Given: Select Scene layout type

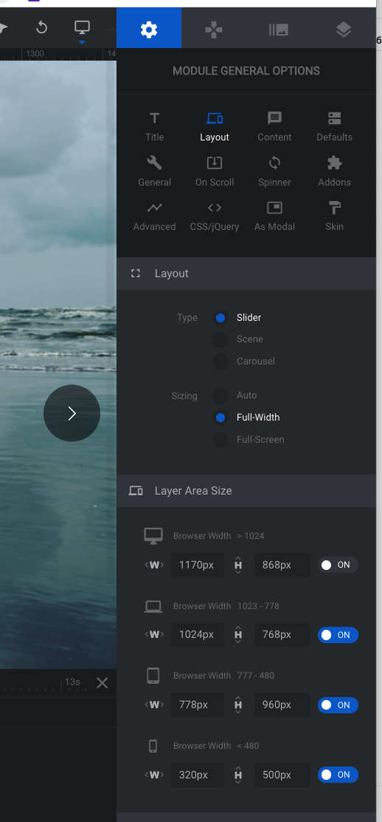Looking at the screenshot, I should pyautogui.click(x=220, y=339).
